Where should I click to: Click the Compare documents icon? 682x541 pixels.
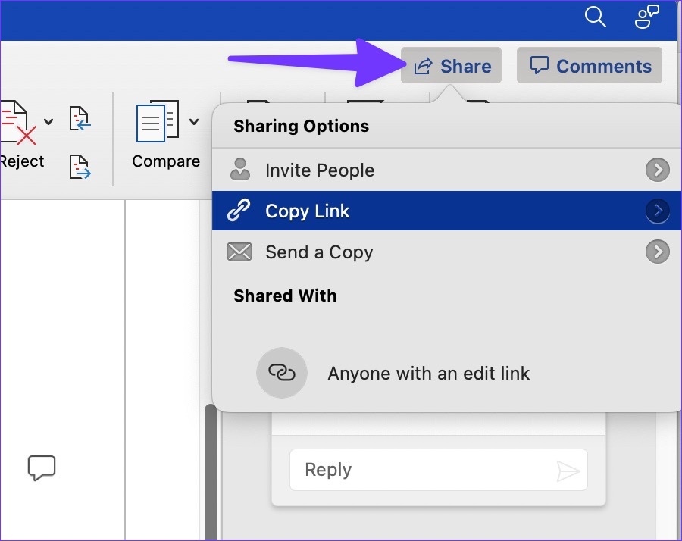(158, 121)
